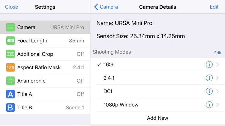Tap the Off value for Anamorphic

(x=80, y=81)
